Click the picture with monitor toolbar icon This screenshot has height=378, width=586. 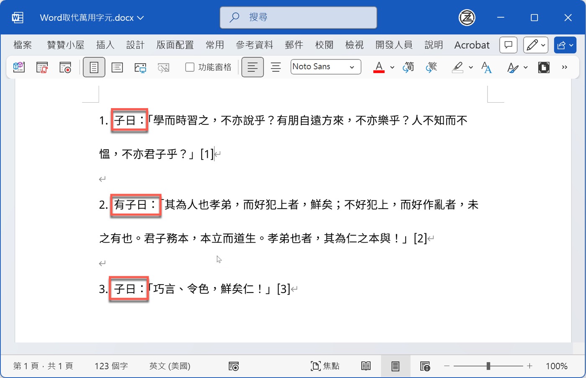point(140,67)
